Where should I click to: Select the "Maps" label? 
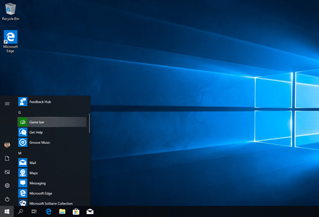click(x=34, y=173)
